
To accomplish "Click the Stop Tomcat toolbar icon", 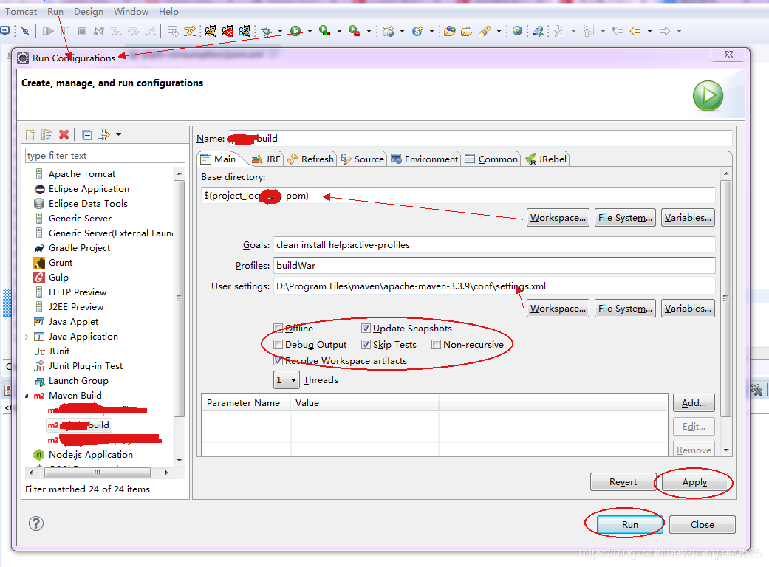I will point(227,31).
